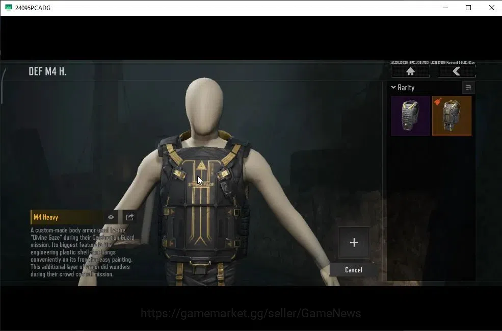The height and width of the screenshot is (331, 502).
Task: Share the M4 Heavy item
Action: pos(129,217)
